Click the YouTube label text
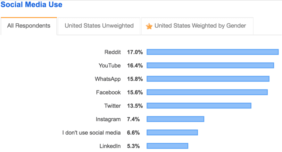Viewport: 282px width, 152px height. pos(110,66)
